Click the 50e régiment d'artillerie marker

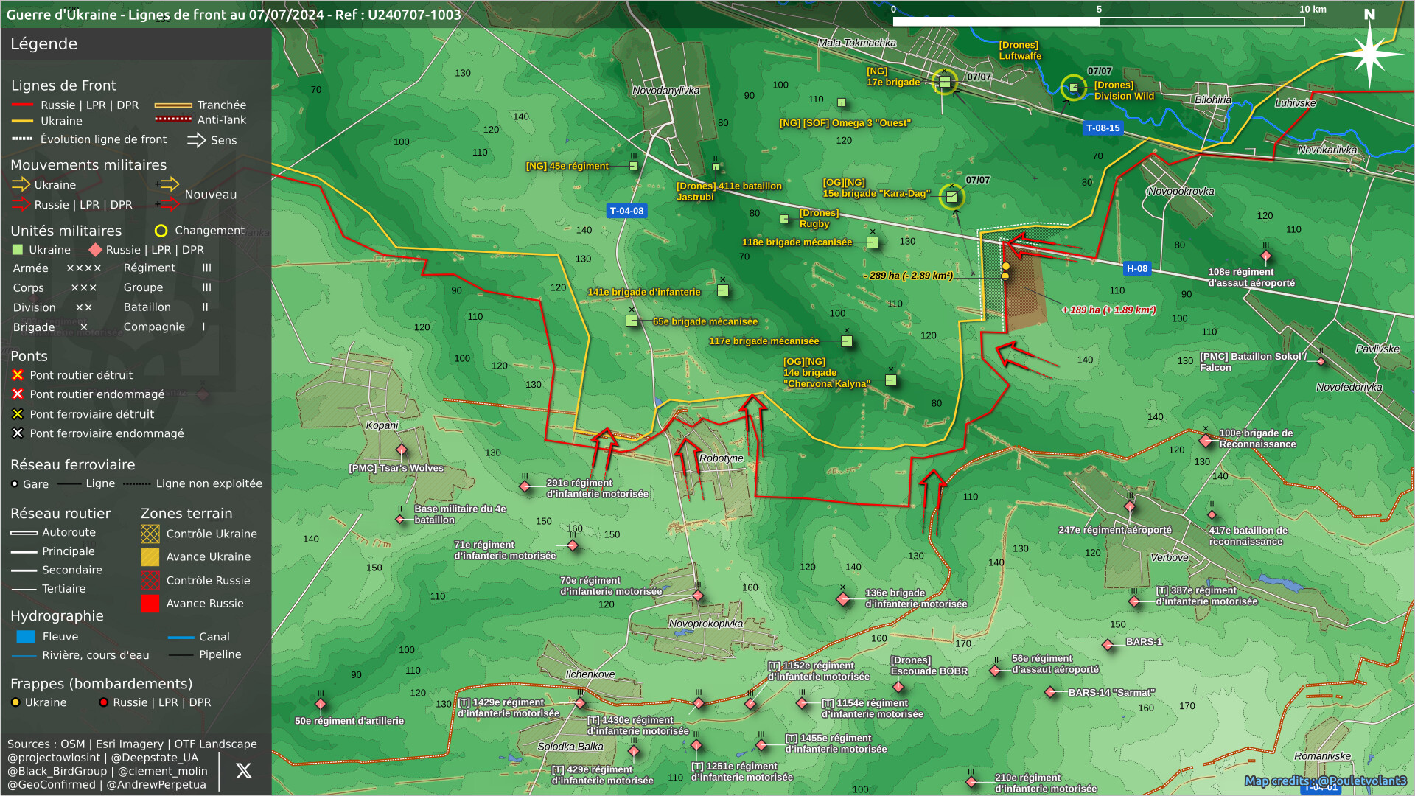coord(321,704)
